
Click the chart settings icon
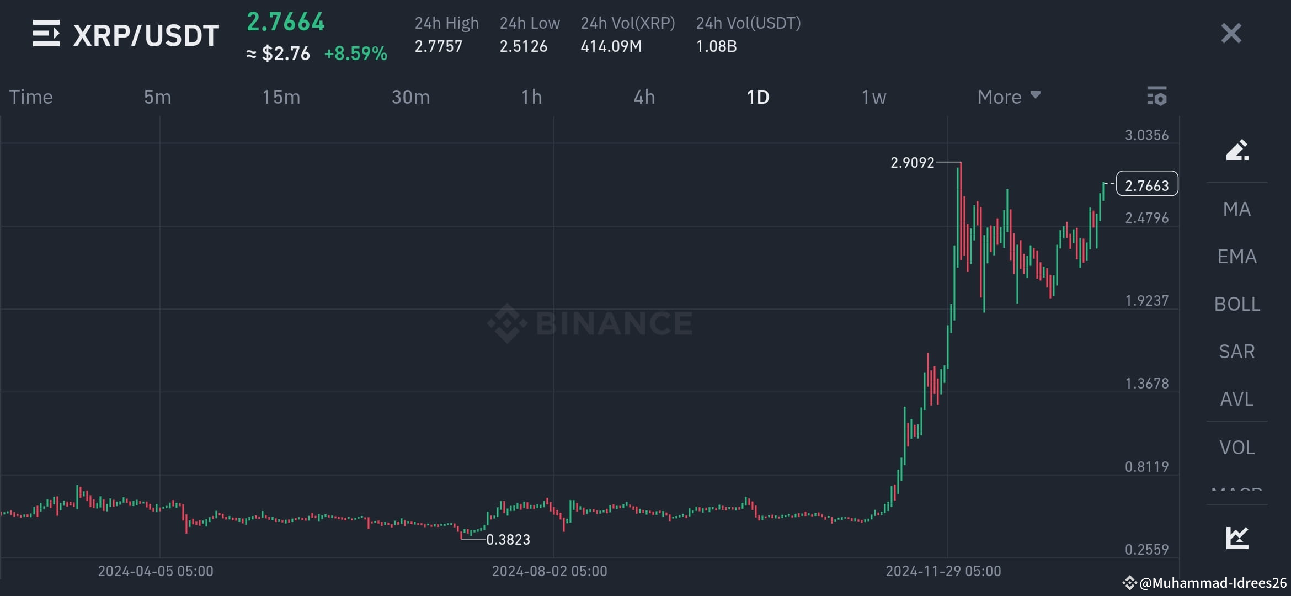[x=1157, y=96]
